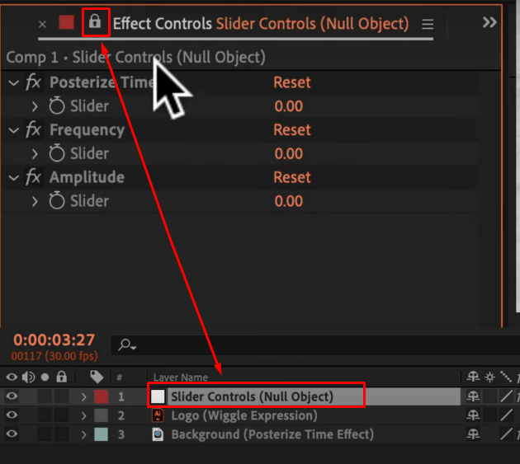
Task: Toggle visibility of the Logo layer
Action: point(12,415)
